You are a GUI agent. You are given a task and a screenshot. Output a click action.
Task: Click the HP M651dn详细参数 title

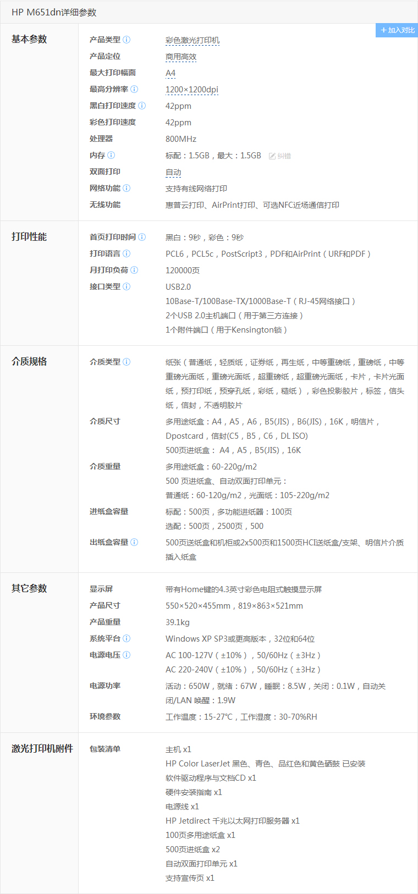point(54,12)
